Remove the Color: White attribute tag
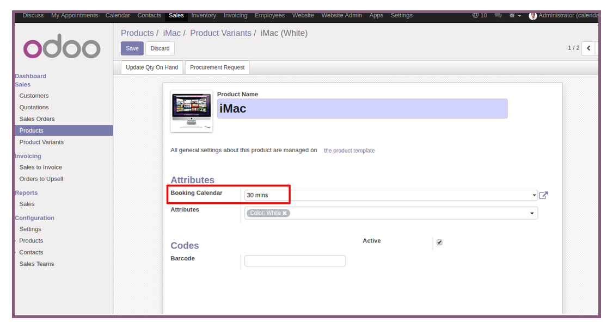 (x=285, y=213)
